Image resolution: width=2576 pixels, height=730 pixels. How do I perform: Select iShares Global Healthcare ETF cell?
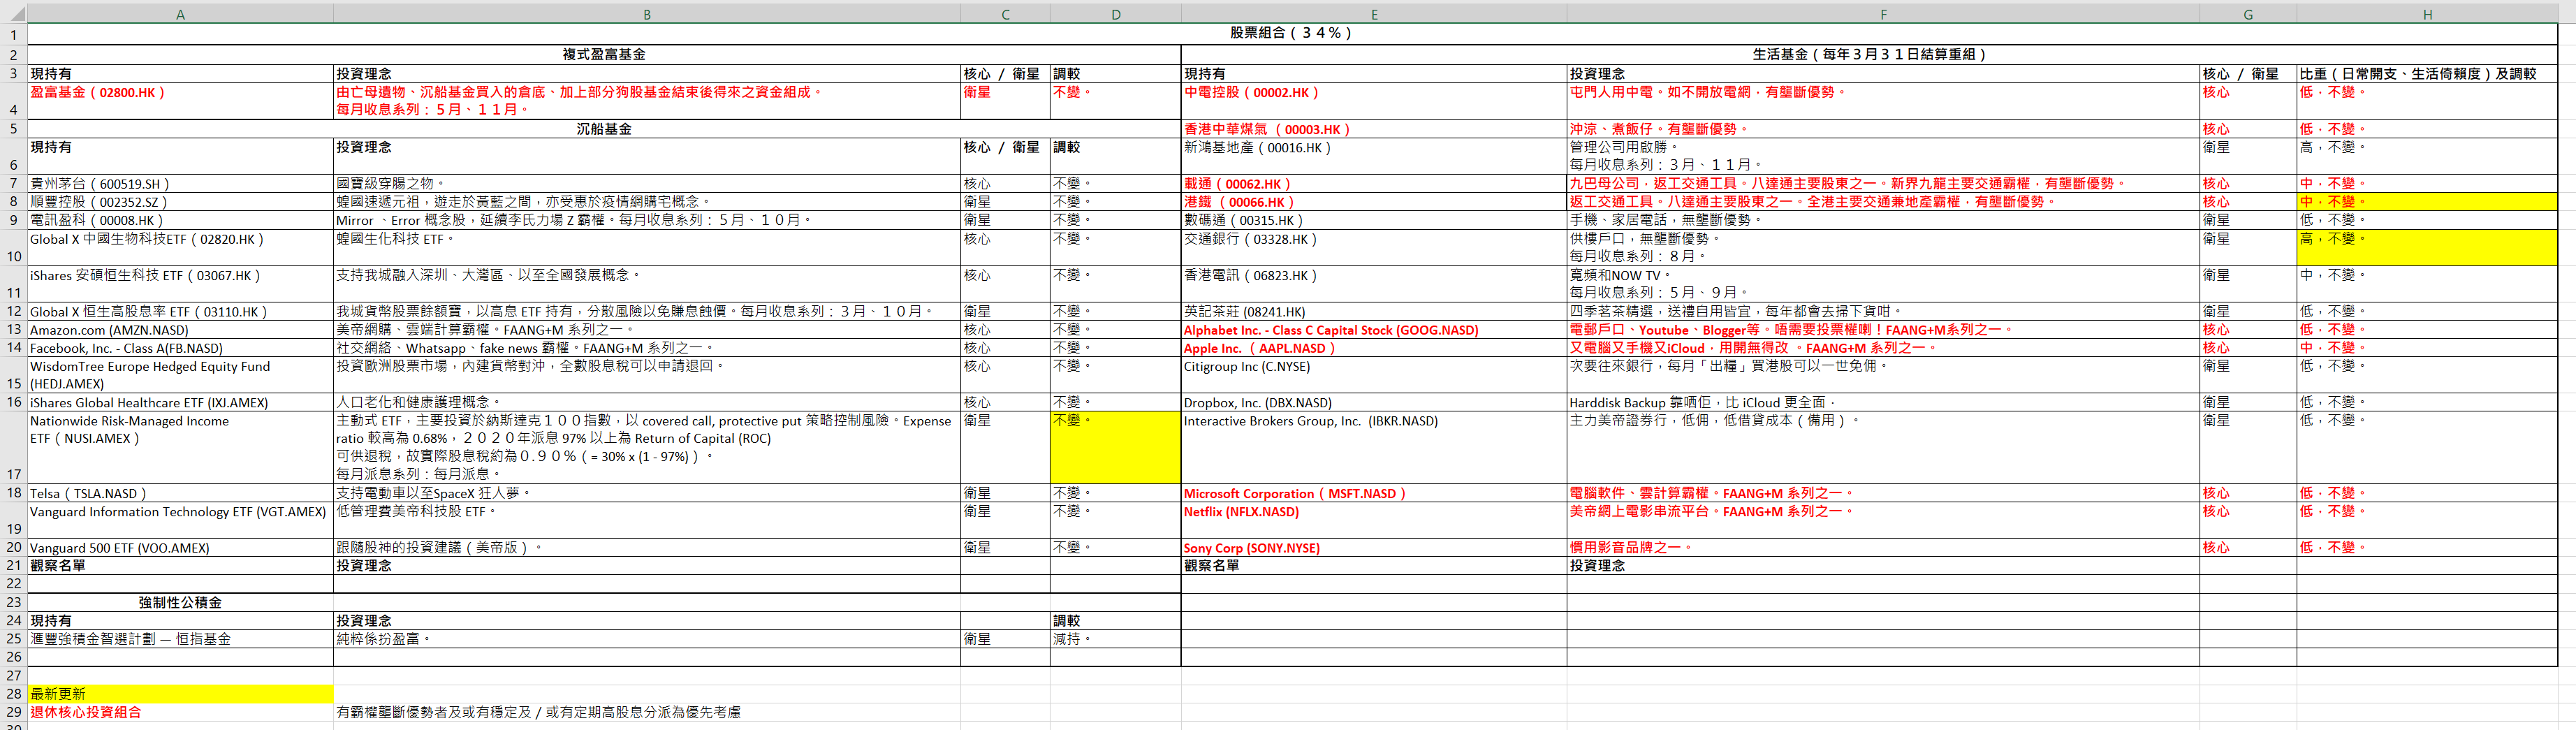(180, 402)
